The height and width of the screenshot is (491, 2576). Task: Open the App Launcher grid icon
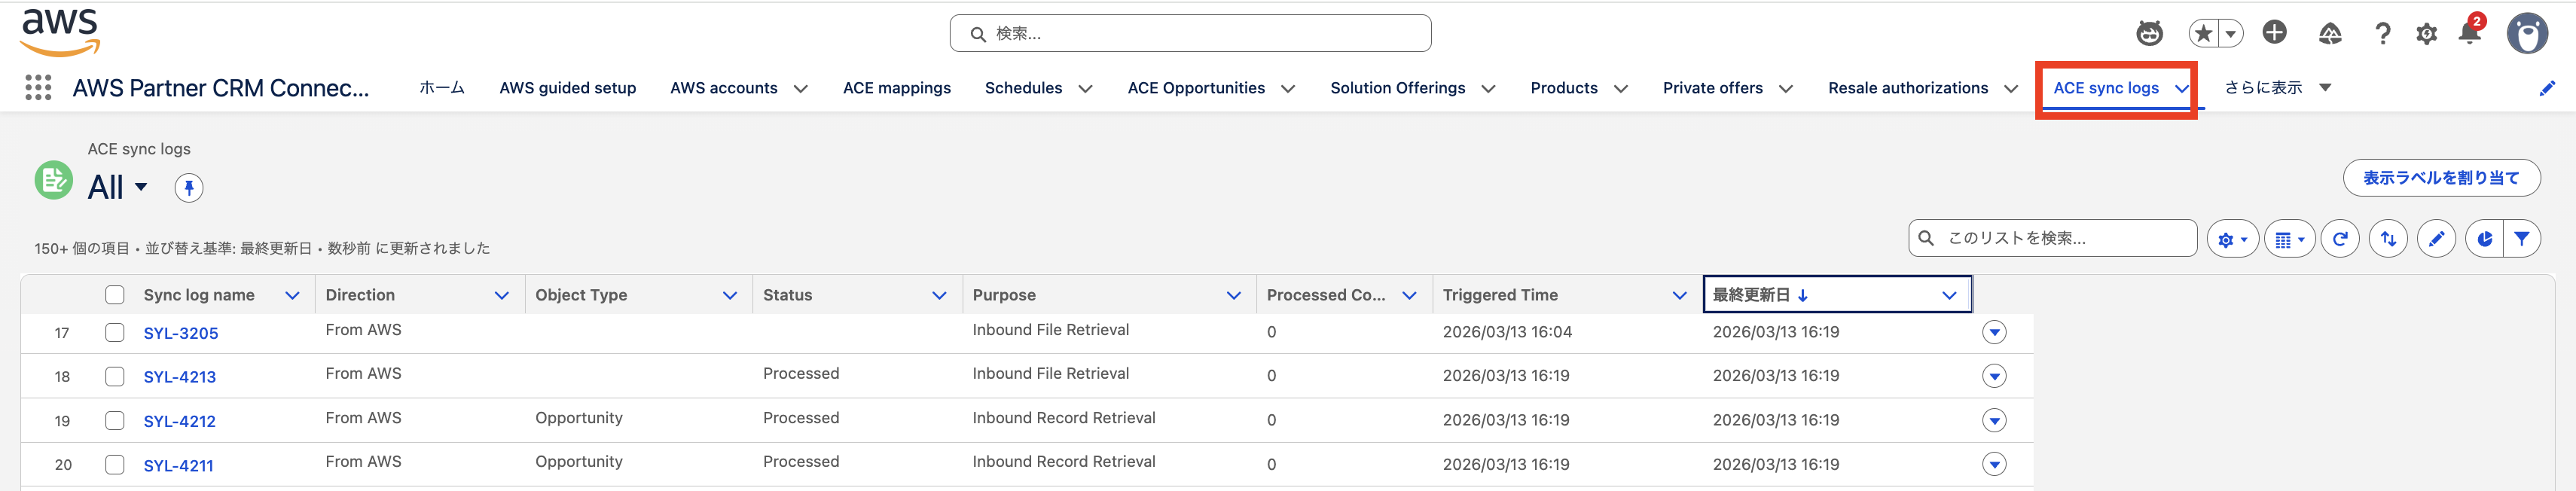[x=38, y=88]
